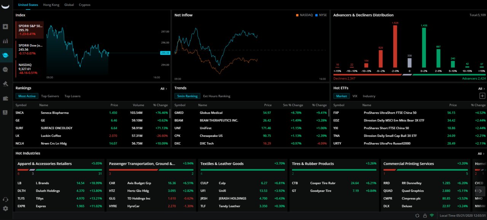Open the CAR Avis Budget Grp row
Screen dimensions: 487x220
pyautogui.click(x=151, y=183)
